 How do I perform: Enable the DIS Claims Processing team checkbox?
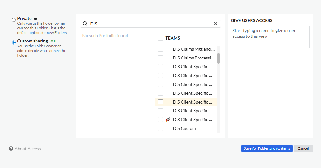pyautogui.click(x=160, y=58)
